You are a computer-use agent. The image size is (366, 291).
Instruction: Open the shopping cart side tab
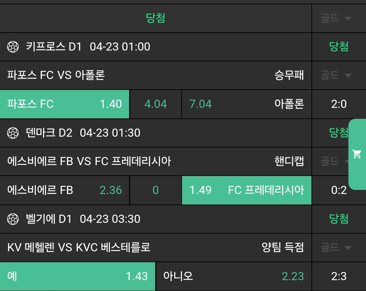tap(357, 154)
